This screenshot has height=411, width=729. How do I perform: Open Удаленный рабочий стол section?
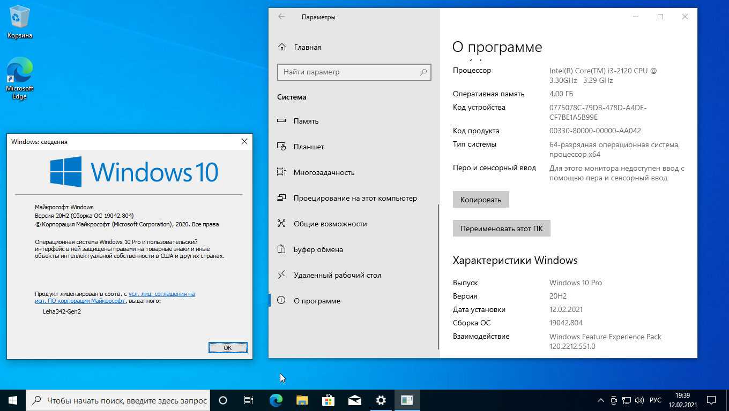(354, 275)
